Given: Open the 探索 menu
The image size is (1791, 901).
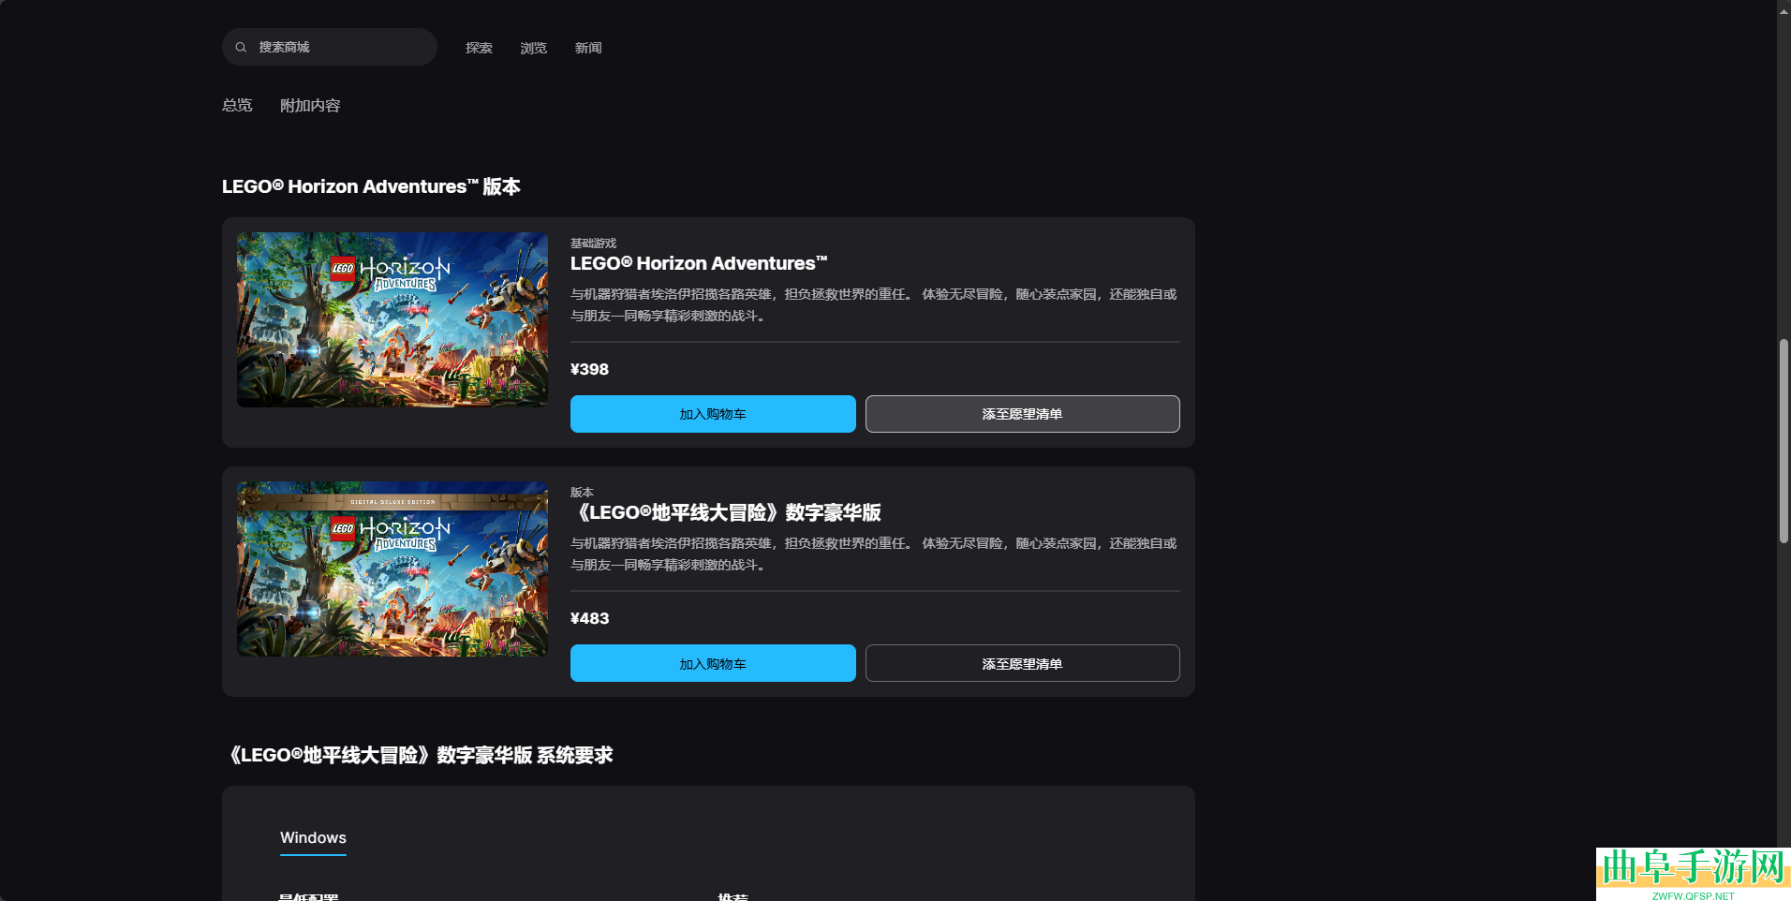Looking at the screenshot, I should (x=478, y=48).
